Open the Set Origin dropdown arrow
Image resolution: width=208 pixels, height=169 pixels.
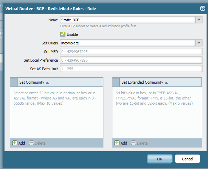click(199, 43)
